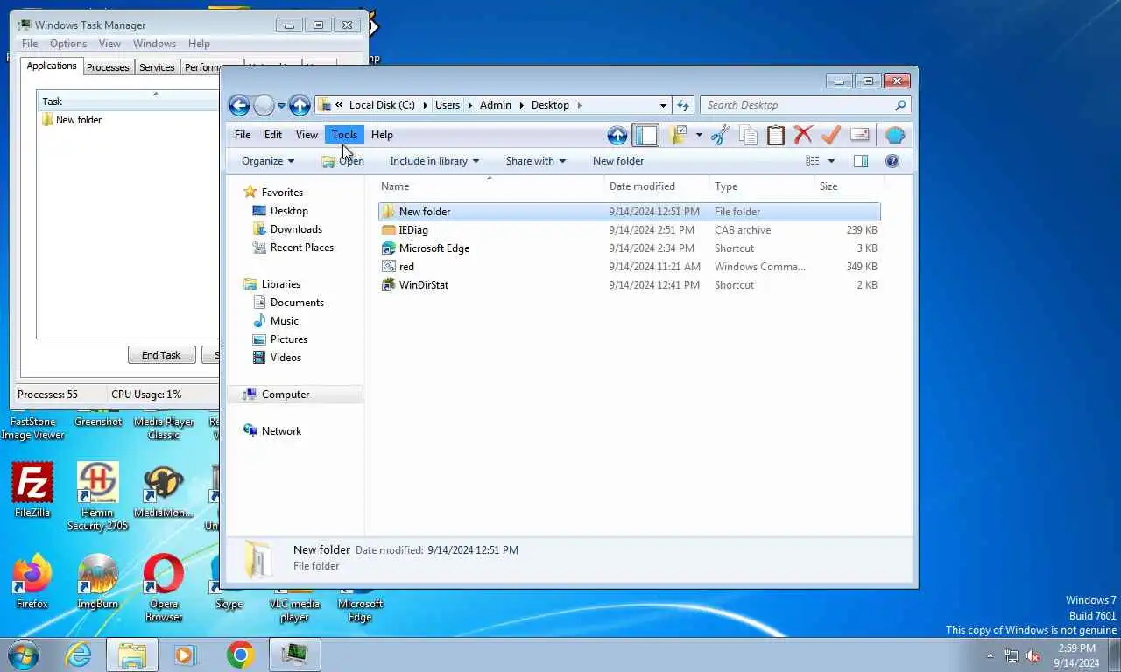
Task: Expand the Organize menu
Action: 268,161
